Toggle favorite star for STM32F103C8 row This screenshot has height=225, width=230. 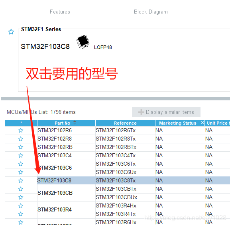click(21, 180)
